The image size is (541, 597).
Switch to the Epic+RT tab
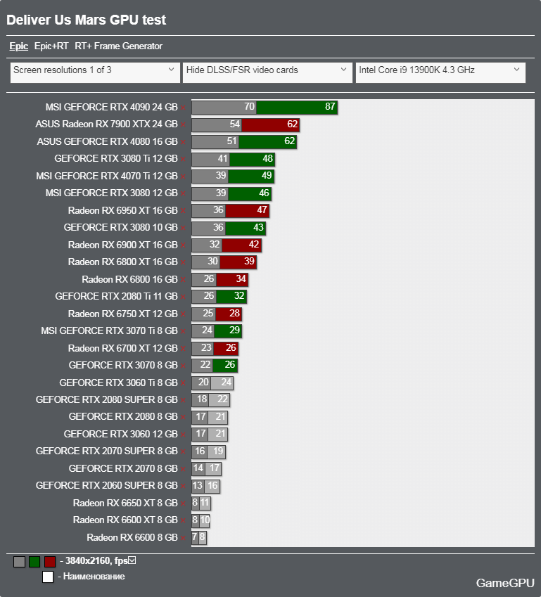point(51,46)
